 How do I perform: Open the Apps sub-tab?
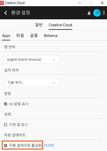[6, 36]
